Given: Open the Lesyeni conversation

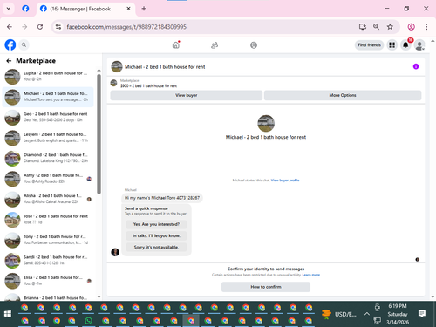Looking at the screenshot, I should [x=48, y=138].
